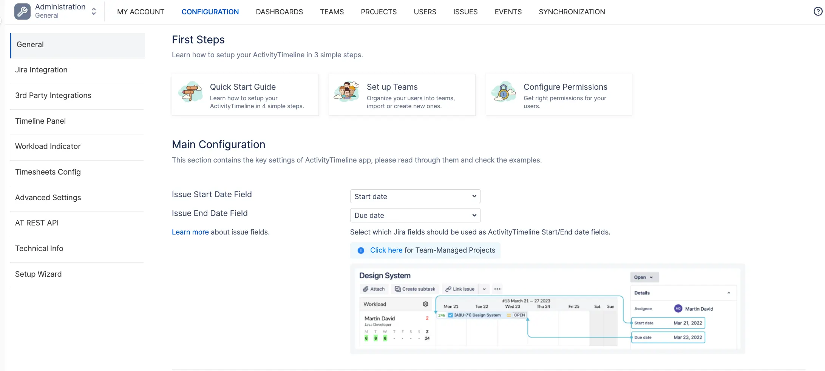Open the Issue End Date Field dropdown
The width and height of the screenshot is (825, 371).
point(415,215)
